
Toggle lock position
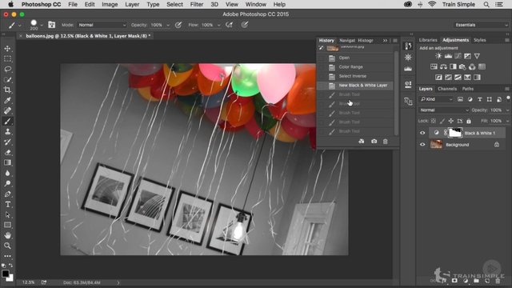(451, 121)
